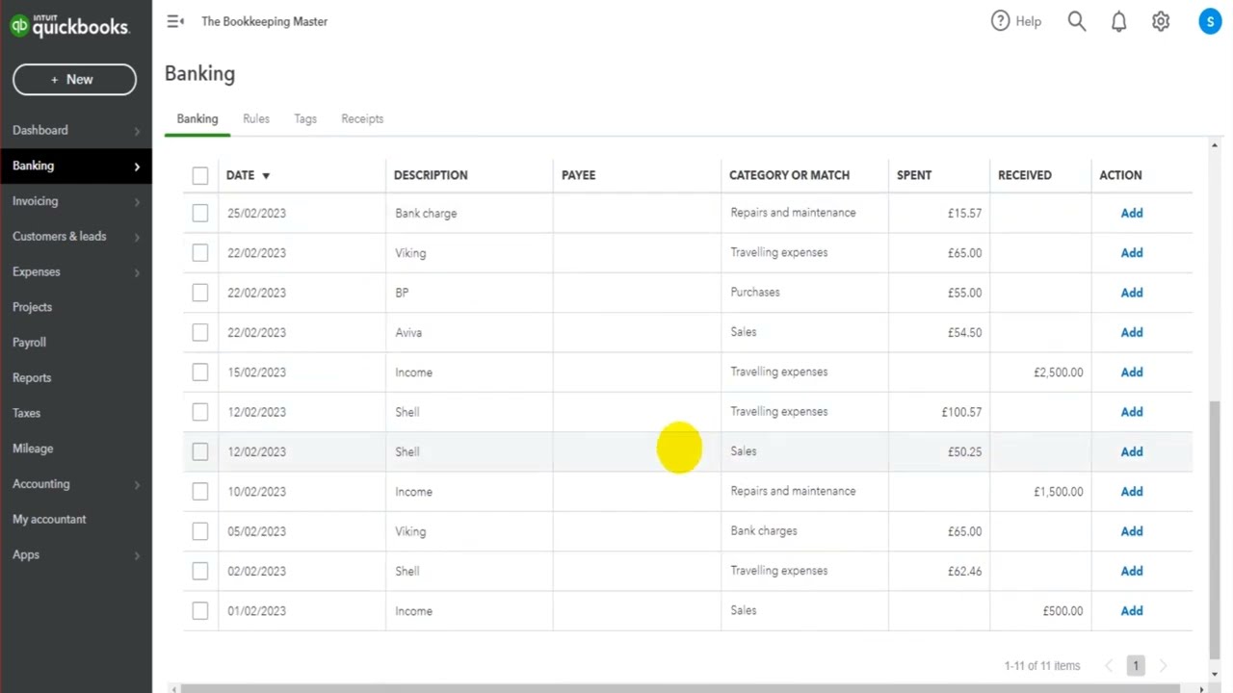Click the £62.46 amount in Shell row
The height and width of the screenshot is (693, 1233).
(x=964, y=571)
